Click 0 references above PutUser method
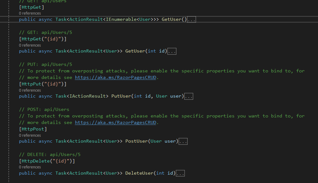318x183 pixels. 30,90
